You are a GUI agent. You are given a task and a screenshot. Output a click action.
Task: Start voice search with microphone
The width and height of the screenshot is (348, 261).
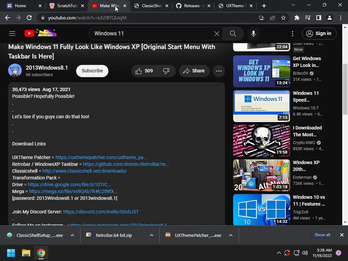coord(254,34)
